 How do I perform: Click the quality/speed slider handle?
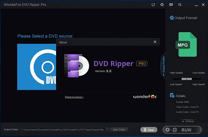point(187,79)
